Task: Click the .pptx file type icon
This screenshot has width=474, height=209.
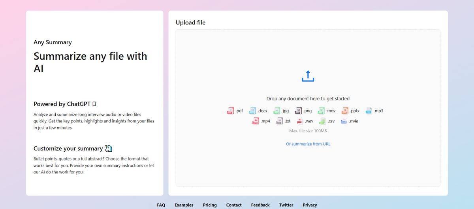Action: pos(345,111)
